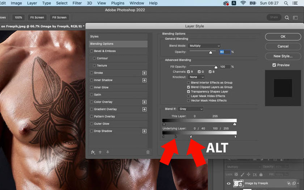Click the Creative Cloud menu bar icon
The width and height of the screenshot is (304, 190).
tap(226, 3)
